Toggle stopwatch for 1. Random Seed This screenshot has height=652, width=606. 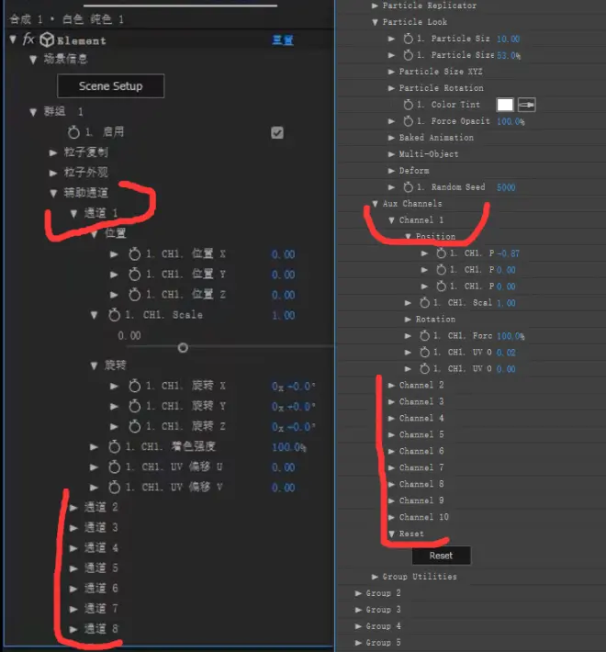point(409,187)
